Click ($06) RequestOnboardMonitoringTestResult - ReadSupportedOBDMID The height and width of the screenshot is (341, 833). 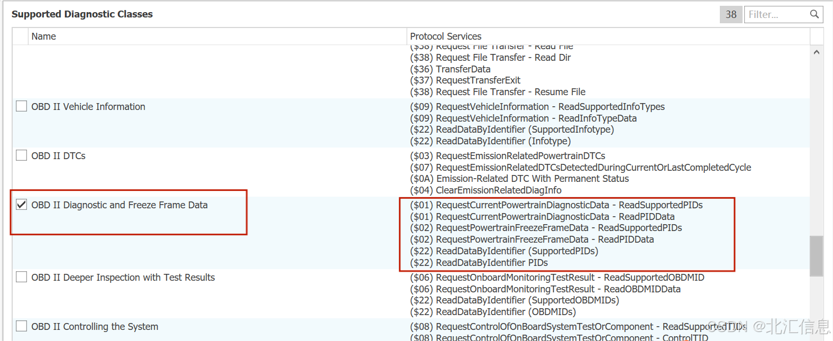pyautogui.click(x=557, y=278)
